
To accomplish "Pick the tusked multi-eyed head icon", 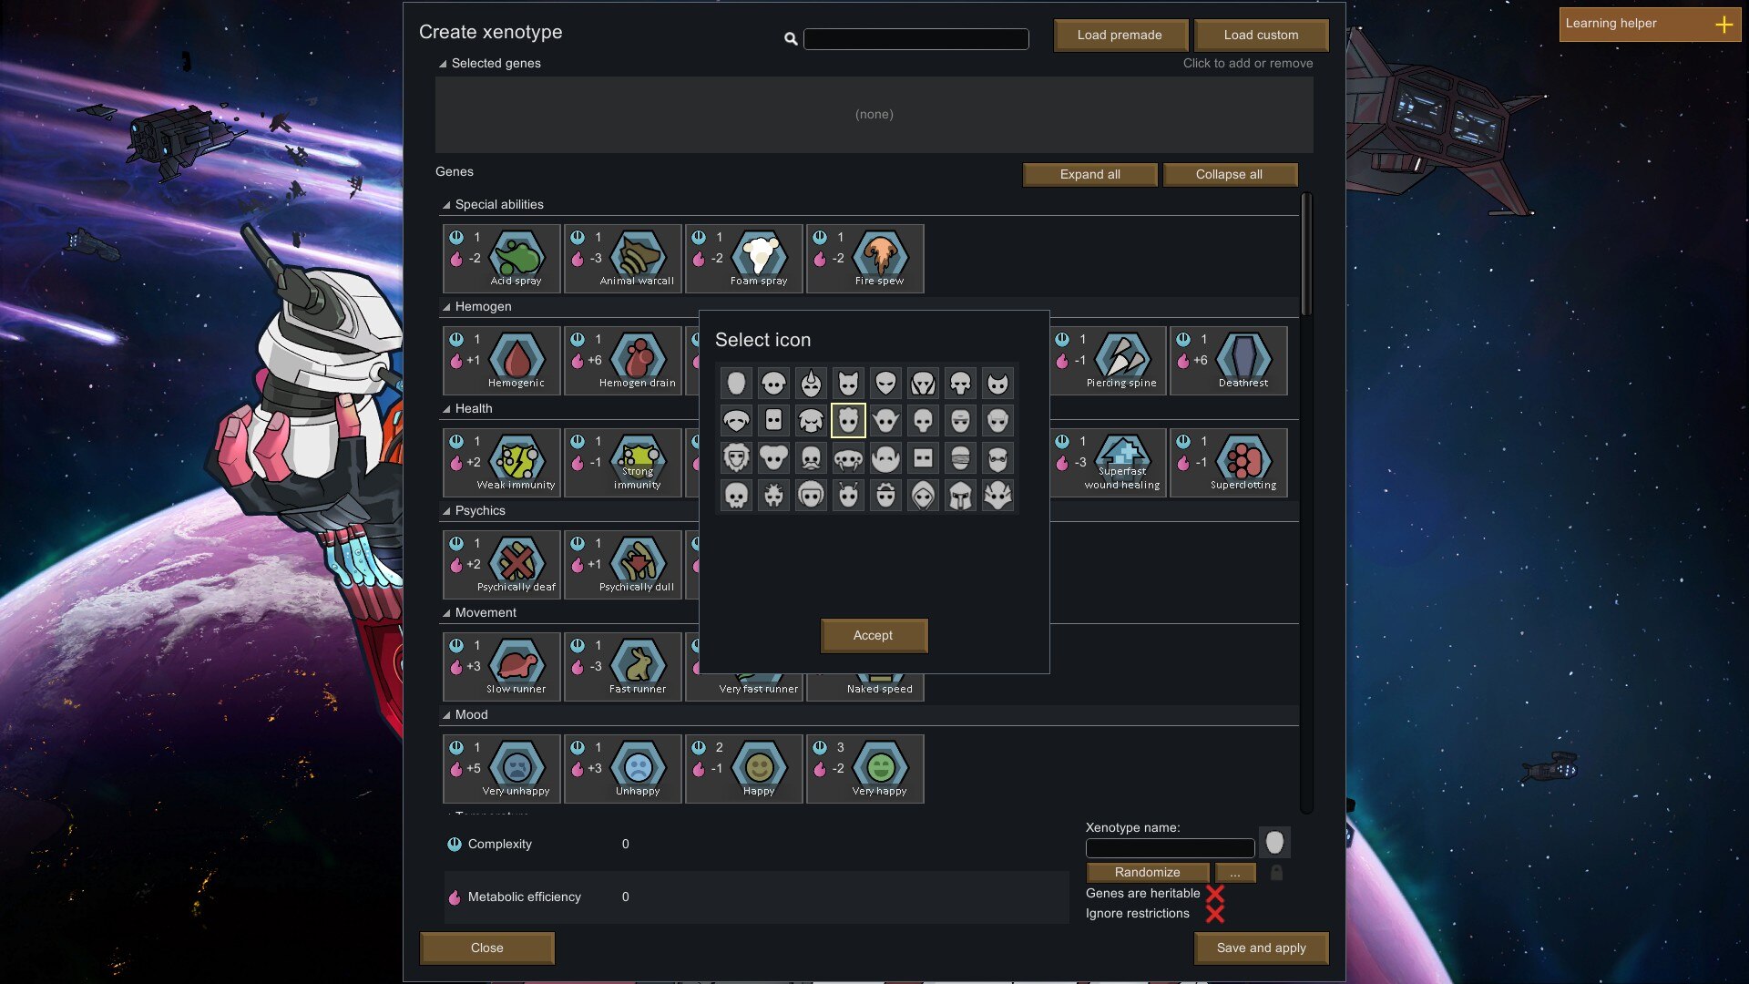I will point(848,457).
